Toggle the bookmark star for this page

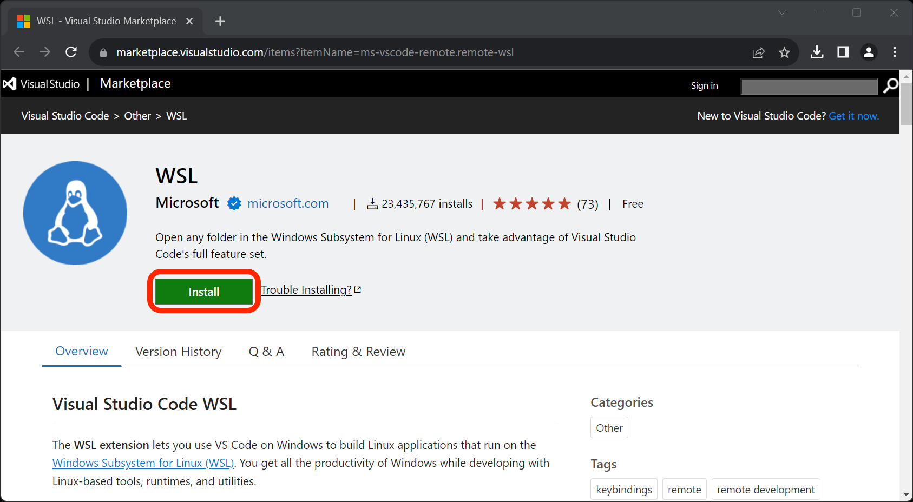(x=784, y=52)
